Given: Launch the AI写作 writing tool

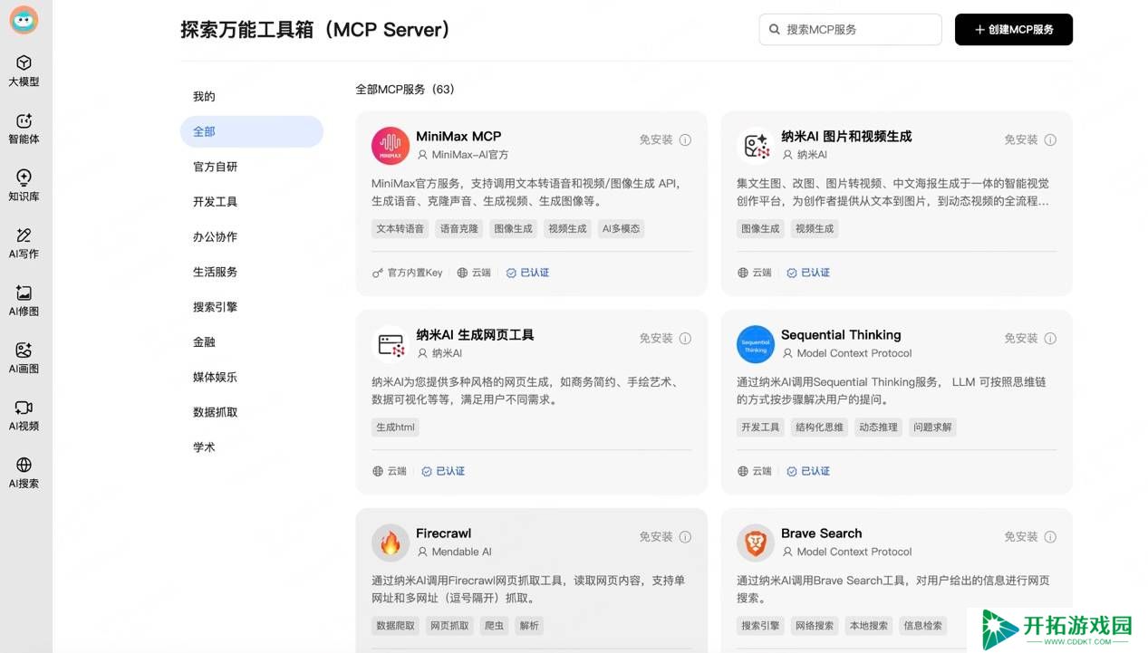Looking at the screenshot, I should point(24,243).
